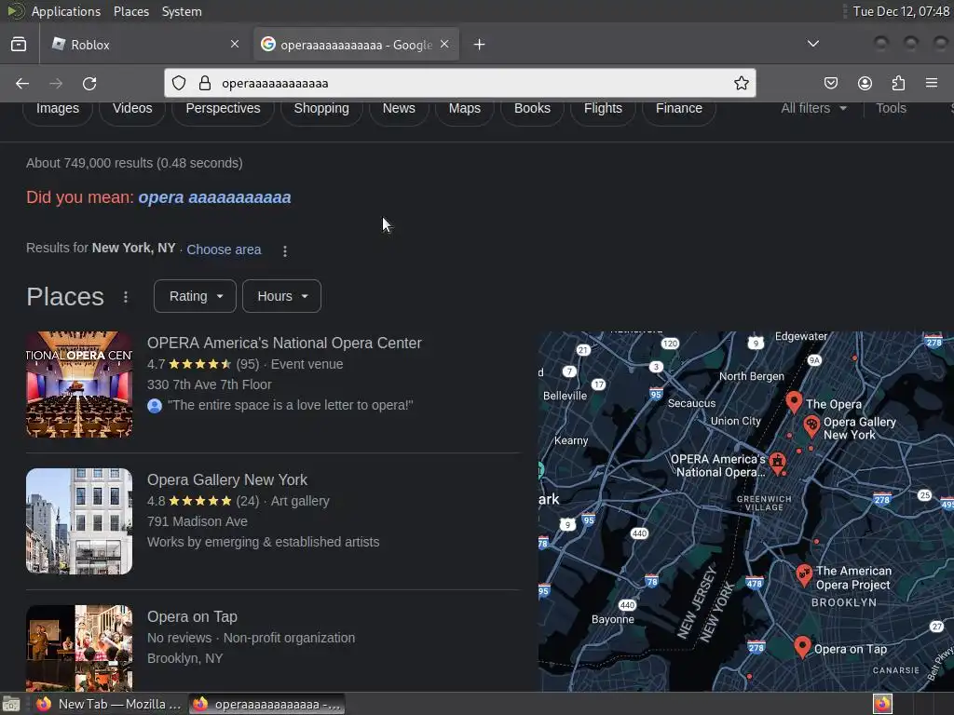The width and height of the screenshot is (954, 715).
Task: Open more options beside Places heading
Action: (126, 297)
